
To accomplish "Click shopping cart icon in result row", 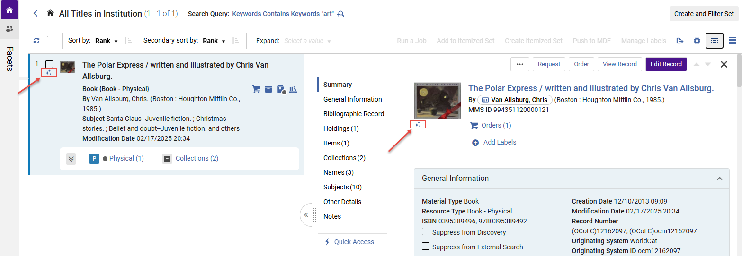I will pyautogui.click(x=256, y=89).
